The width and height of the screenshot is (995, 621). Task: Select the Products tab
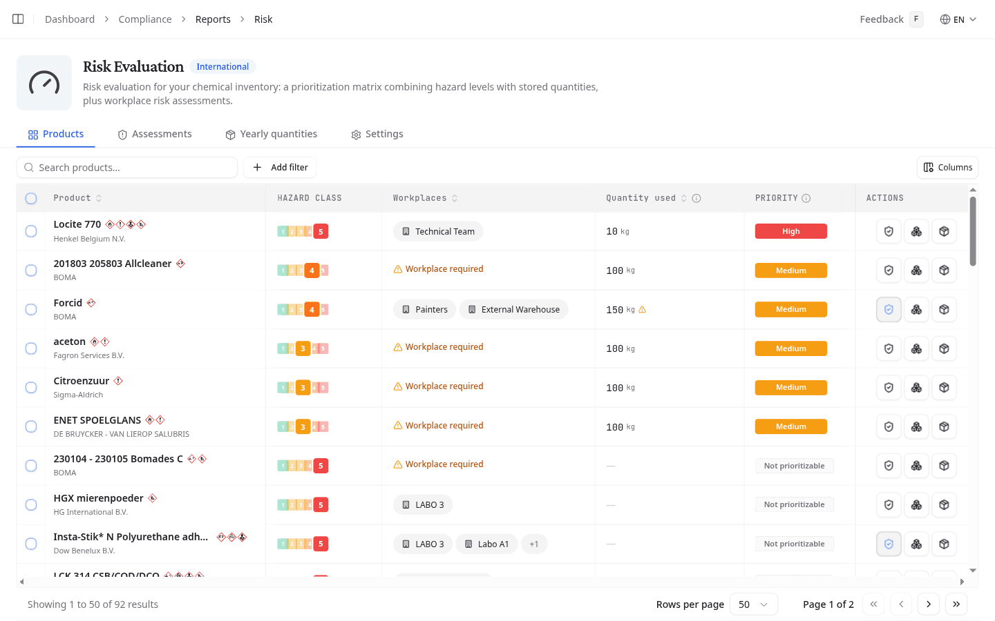(x=56, y=135)
